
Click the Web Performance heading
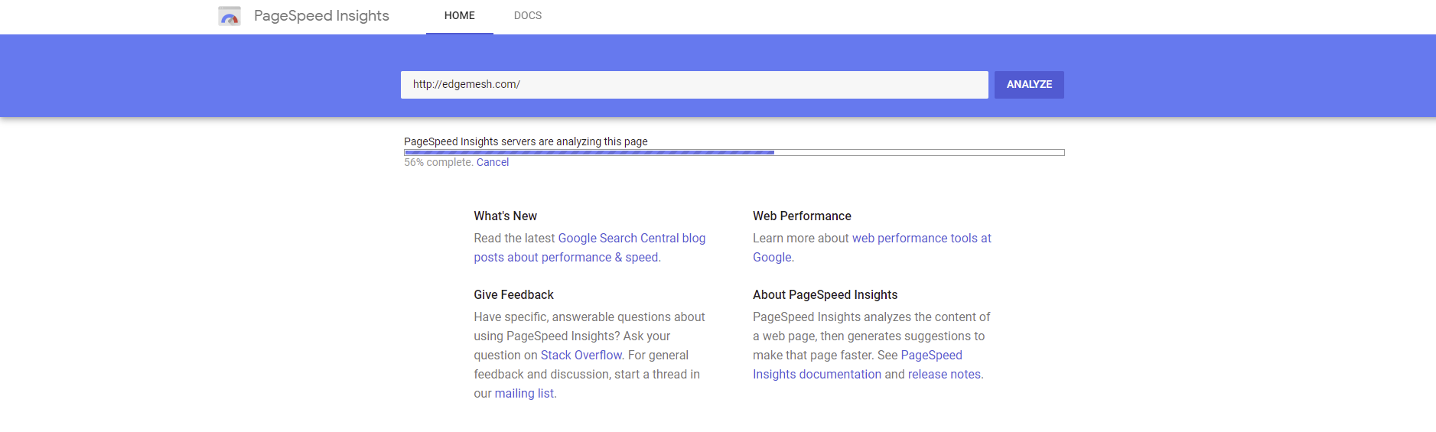tap(802, 216)
